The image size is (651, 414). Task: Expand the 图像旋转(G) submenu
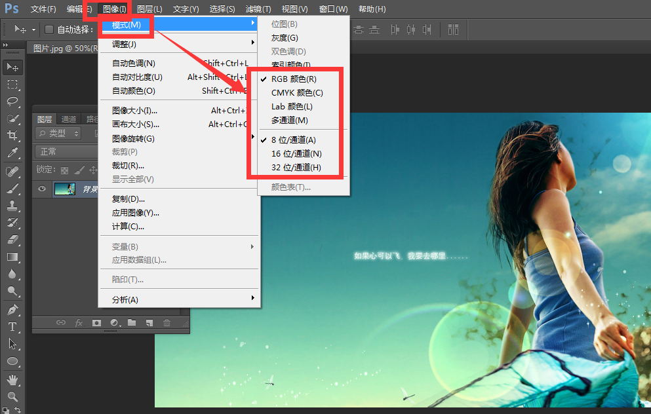pyautogui.click(x=179, y=138)
